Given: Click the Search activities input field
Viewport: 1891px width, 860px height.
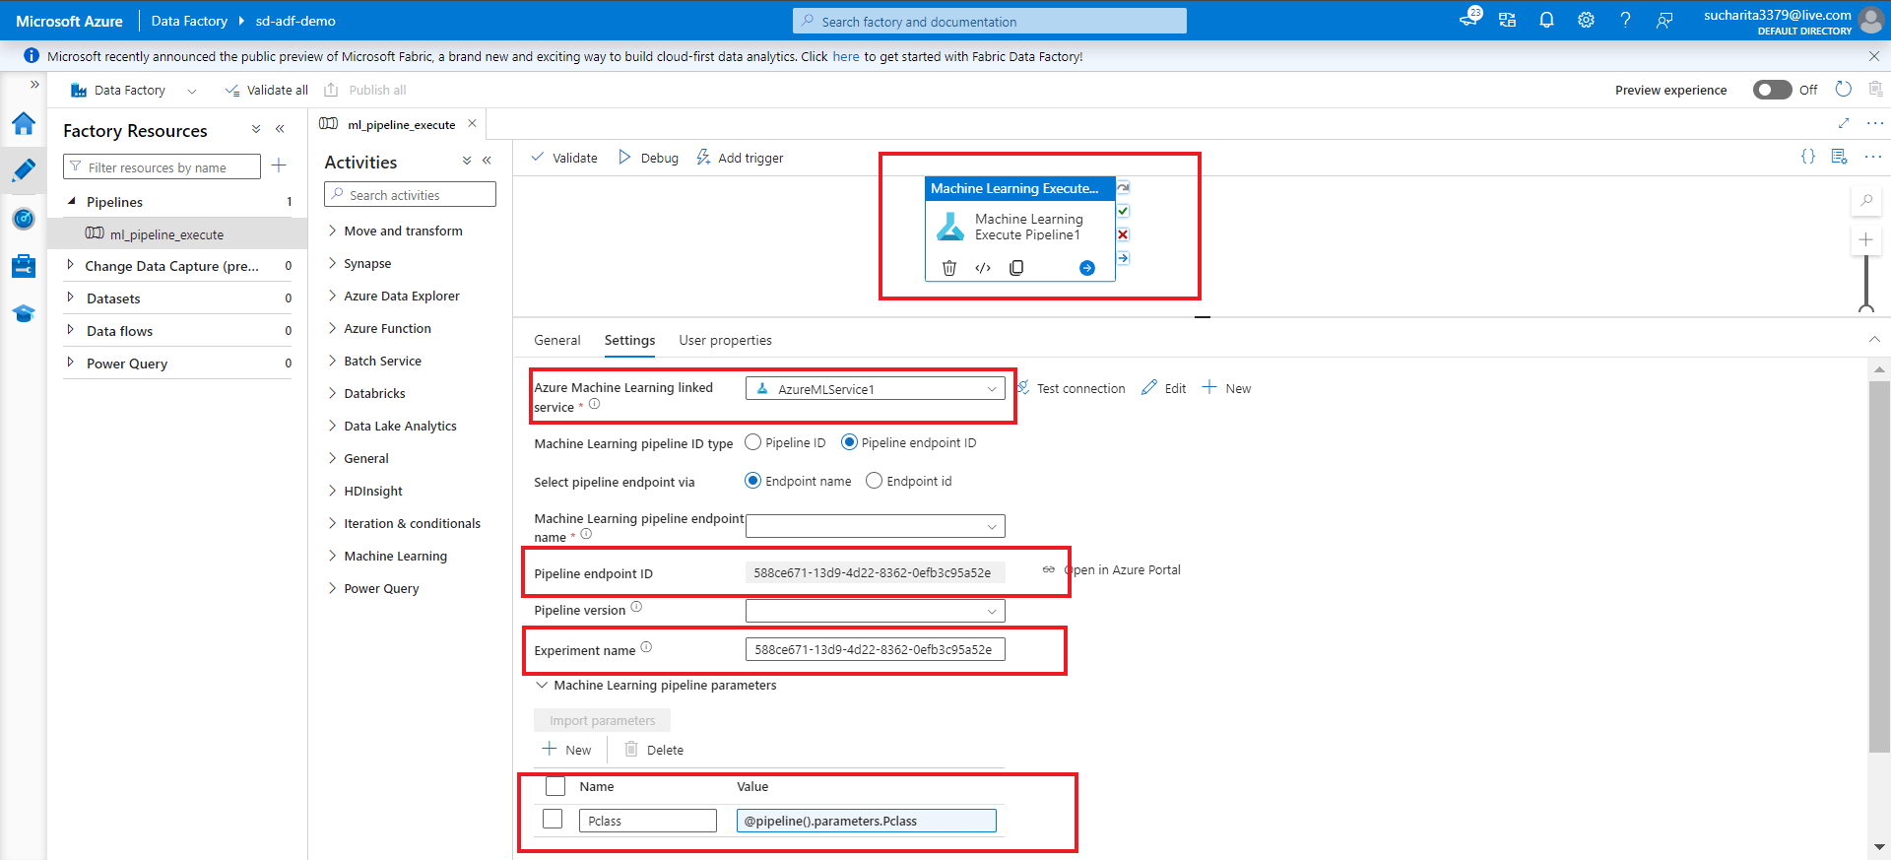Looking at the screenshot, I should click(x=410, y=195).
